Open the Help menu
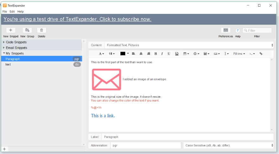Viewport: 279px width, 154px height. [21, 11]
